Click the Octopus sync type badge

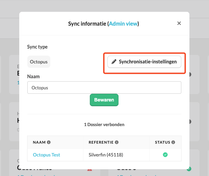click(x=38, y=62)
